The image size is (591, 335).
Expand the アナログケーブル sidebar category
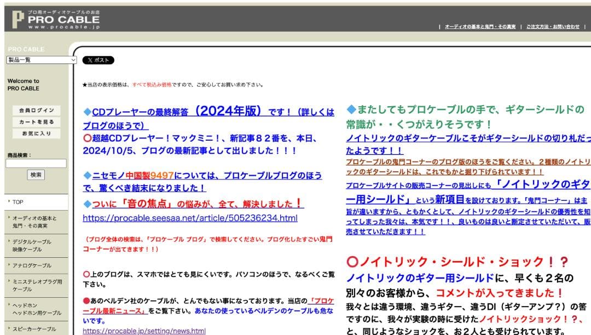tap(31, 265)
